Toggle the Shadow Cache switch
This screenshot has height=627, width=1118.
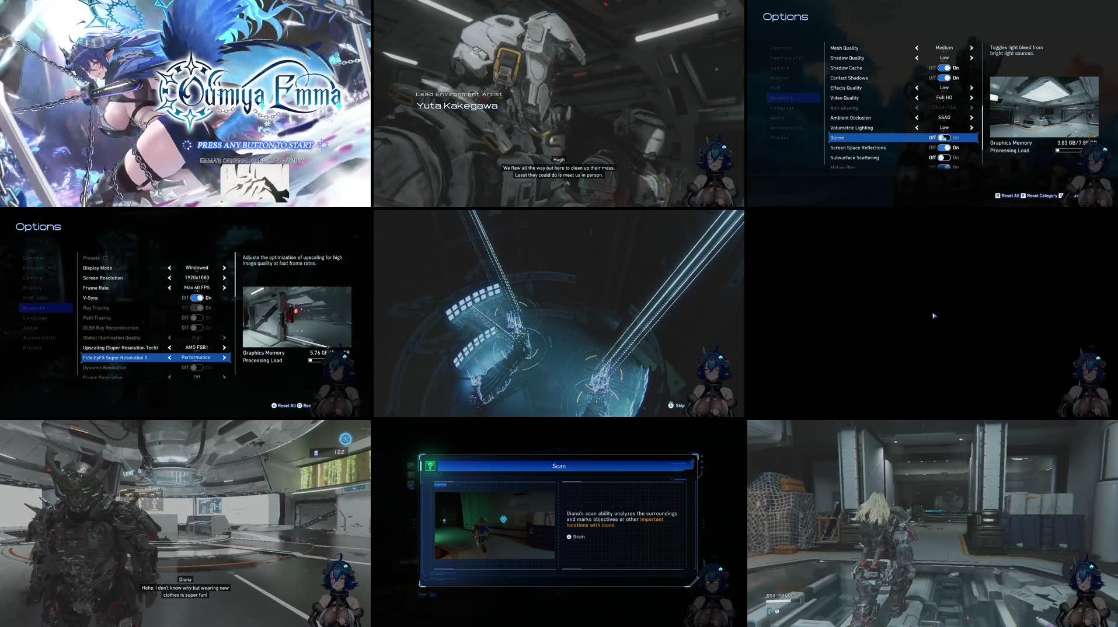pyautogui.click(x=944, y=68)
